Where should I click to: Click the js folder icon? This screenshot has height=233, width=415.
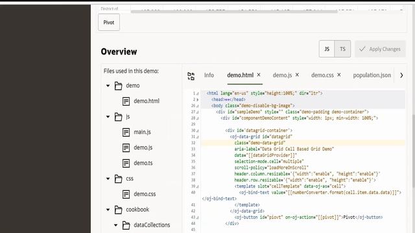tap(118, 116)
